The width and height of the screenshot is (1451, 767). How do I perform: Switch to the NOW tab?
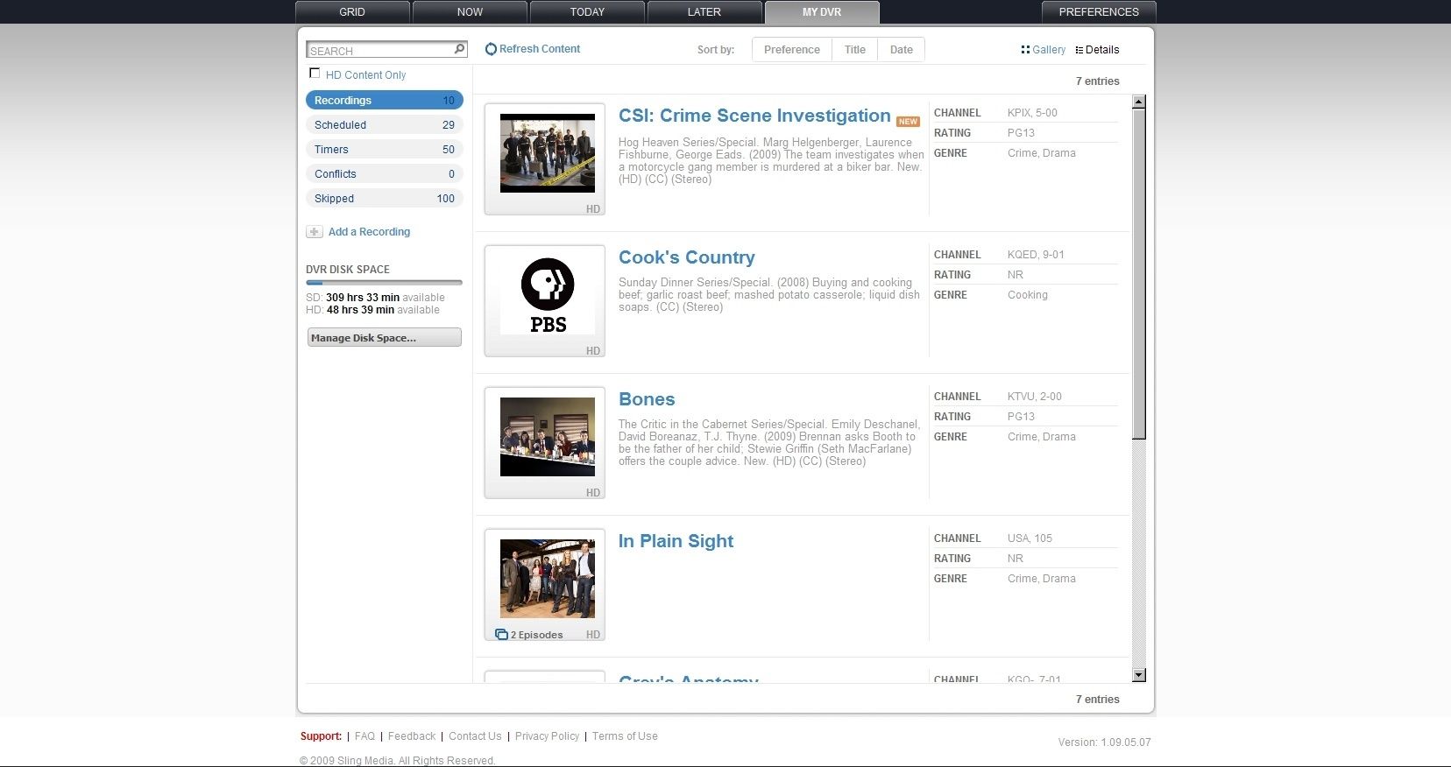(470, 12)
